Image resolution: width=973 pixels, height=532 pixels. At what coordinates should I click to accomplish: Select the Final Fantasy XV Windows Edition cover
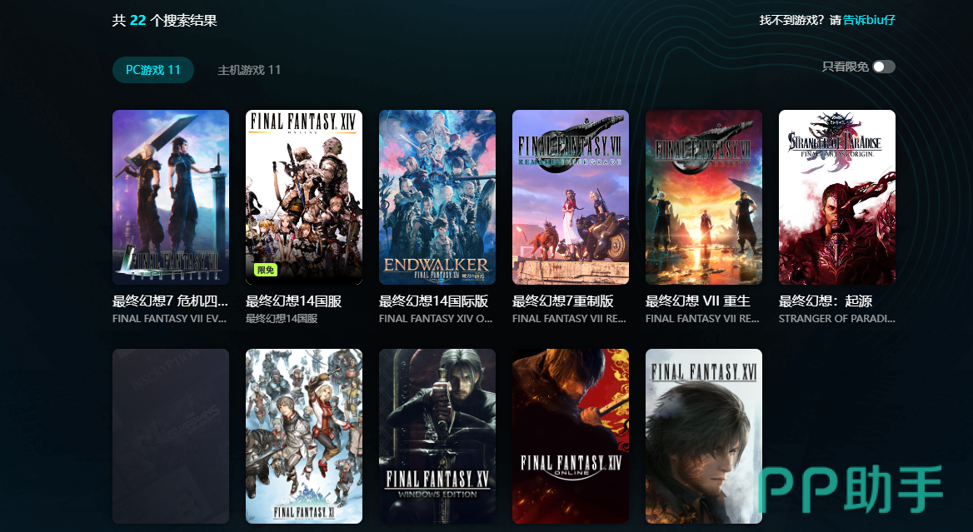(437, 436)
